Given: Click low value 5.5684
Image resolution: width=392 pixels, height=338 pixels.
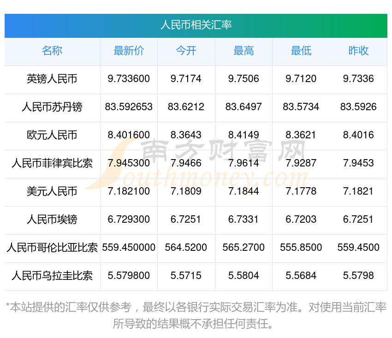Looking at the screenshot, I should 301,276.
